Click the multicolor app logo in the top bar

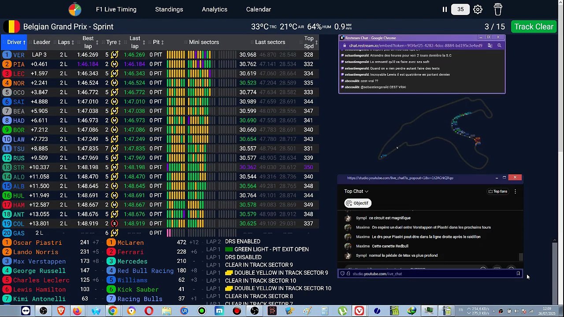click(75, 9)
